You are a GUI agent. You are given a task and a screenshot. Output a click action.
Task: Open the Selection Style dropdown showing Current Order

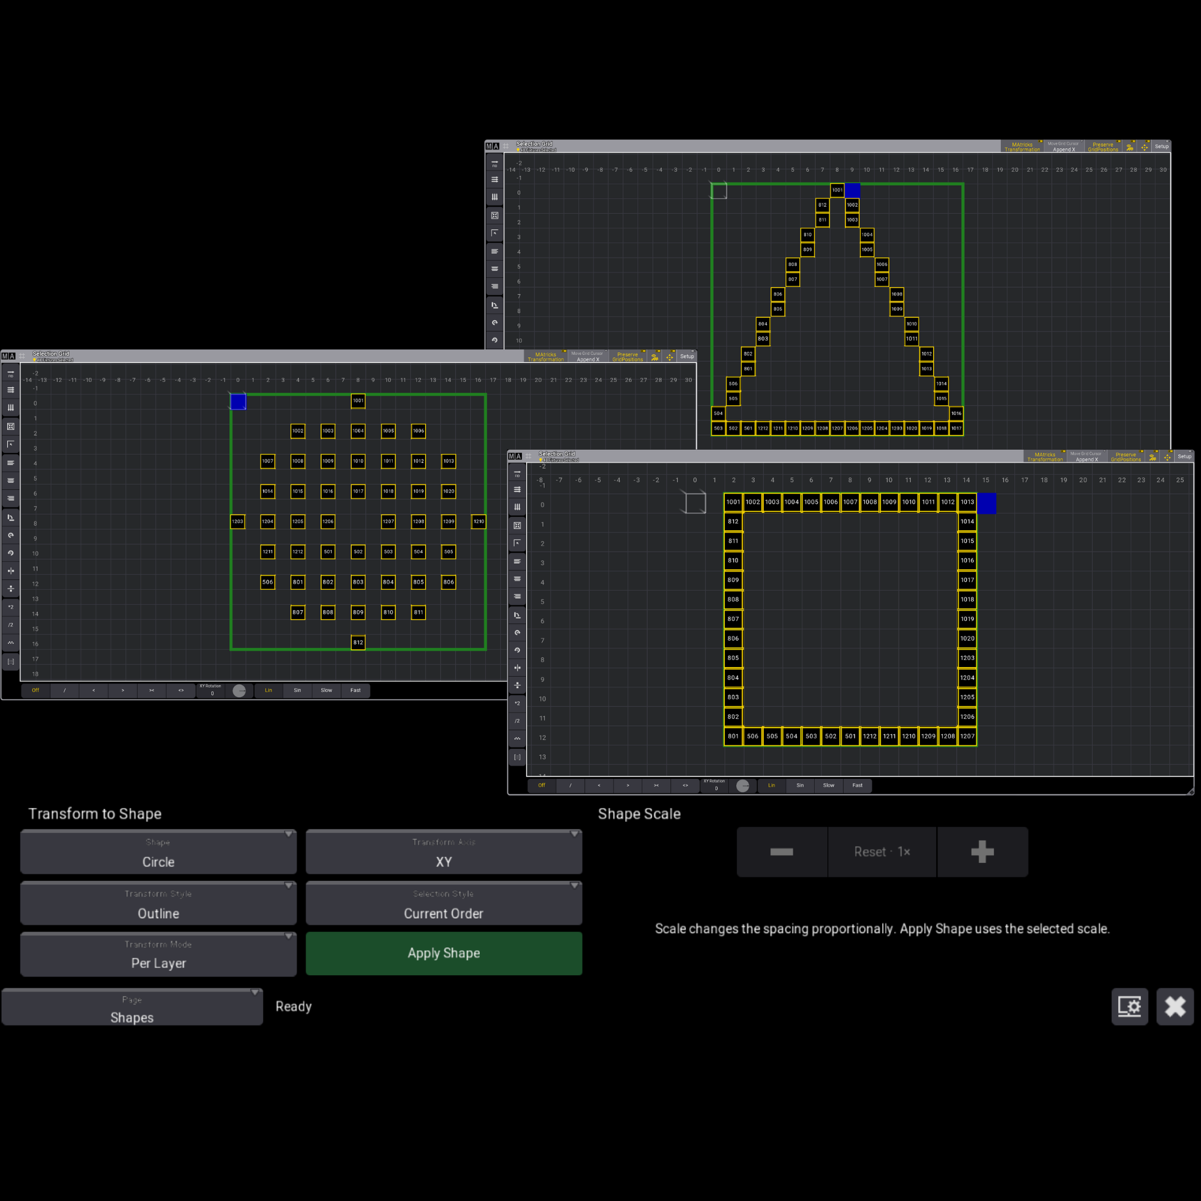(444, 904)
